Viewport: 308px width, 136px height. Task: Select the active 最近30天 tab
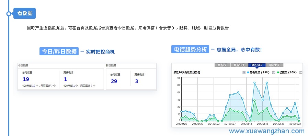pos(257,65)
